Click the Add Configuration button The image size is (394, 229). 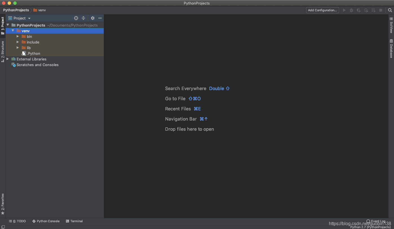(x=322, y=10)
